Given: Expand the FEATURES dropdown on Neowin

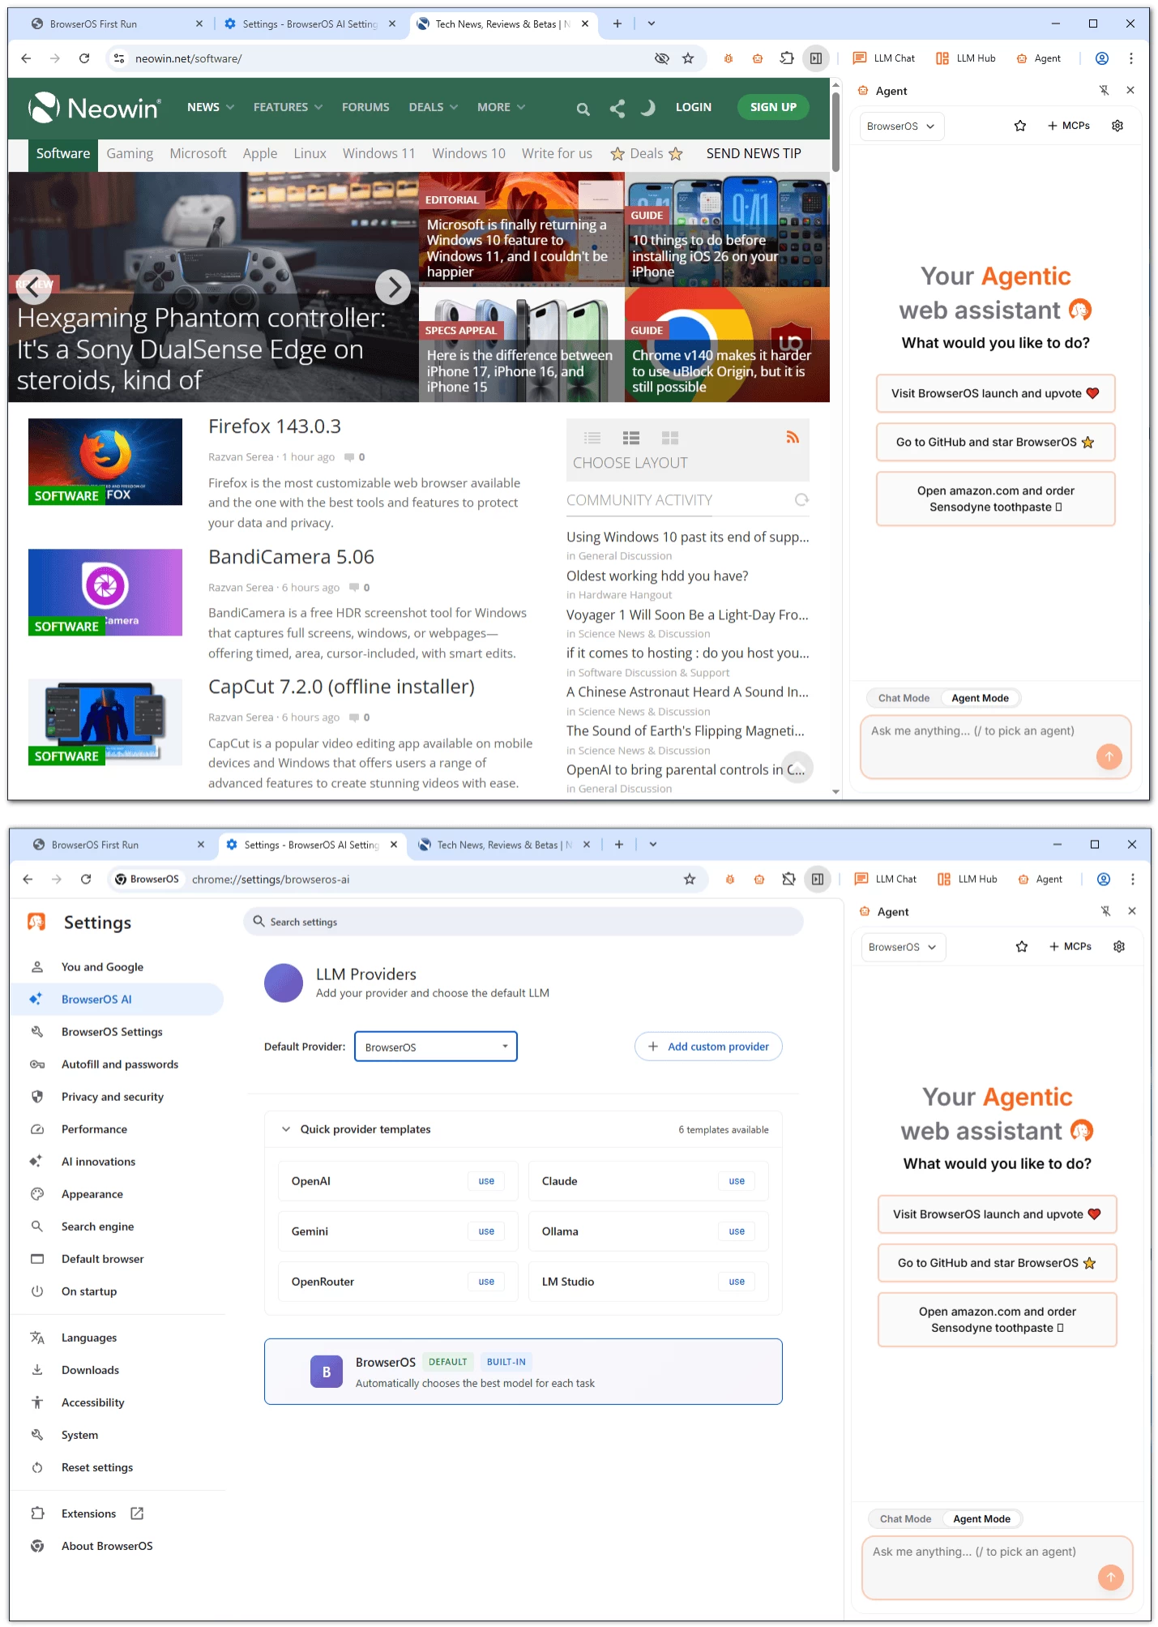Looking at the screenshot, I should click(288, 107).
